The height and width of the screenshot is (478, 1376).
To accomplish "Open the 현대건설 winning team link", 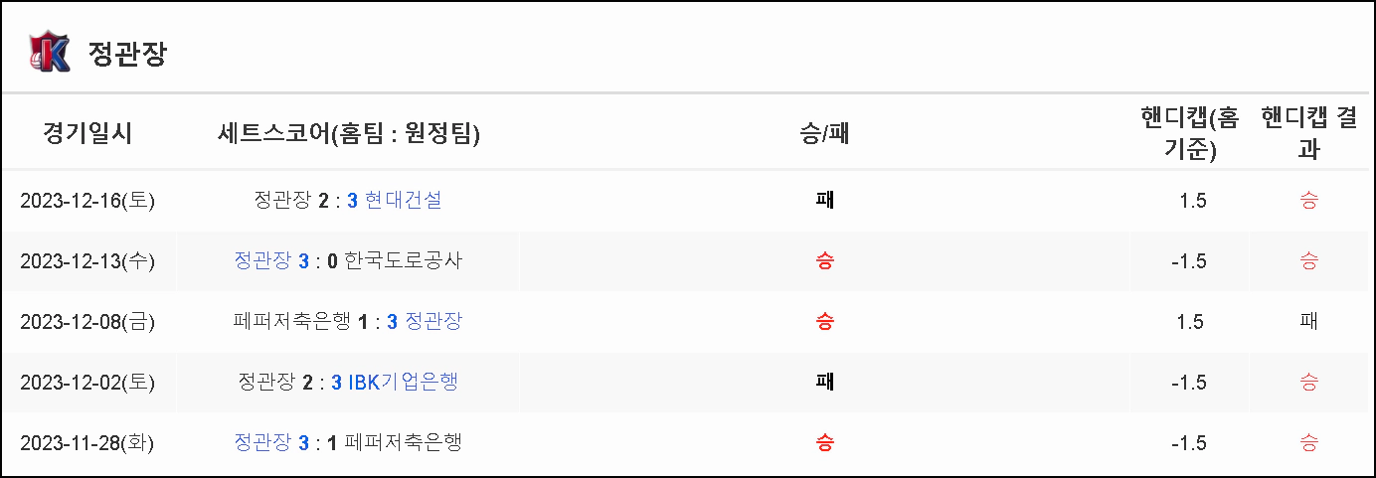I will (404, 201).
